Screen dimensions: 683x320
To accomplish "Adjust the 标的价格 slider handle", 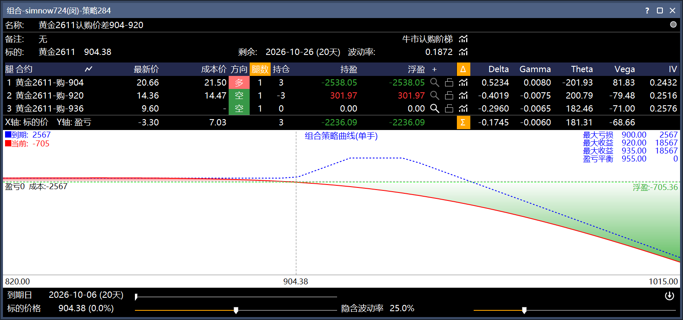I will [236, 310].
